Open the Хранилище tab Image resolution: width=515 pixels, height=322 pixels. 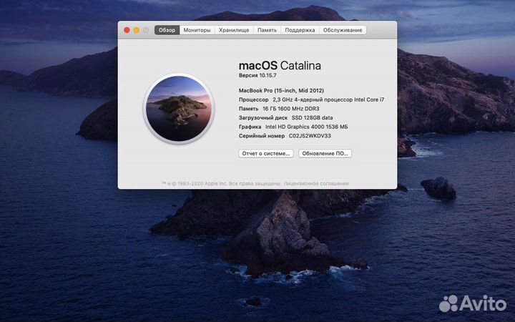234,30
